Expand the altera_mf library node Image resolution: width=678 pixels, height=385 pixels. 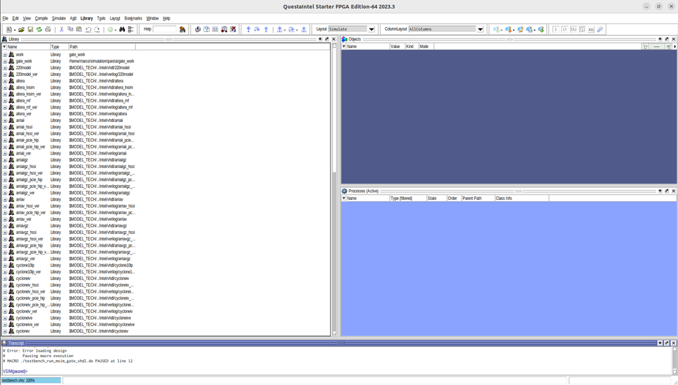pos(5,100)
